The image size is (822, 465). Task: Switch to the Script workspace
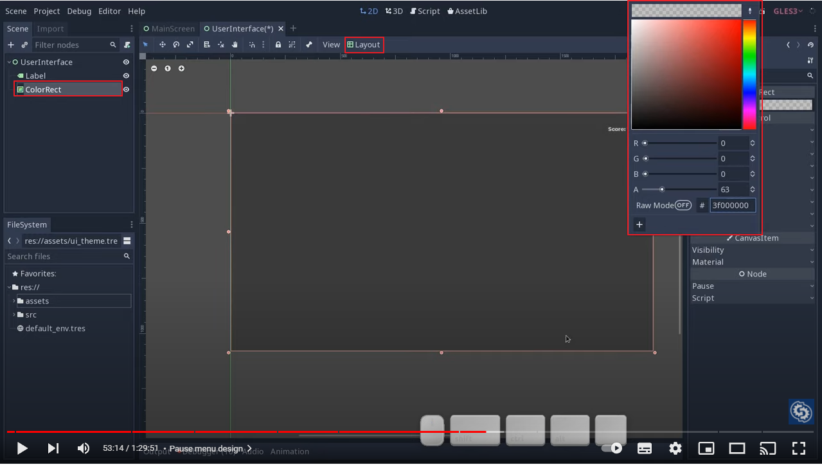(425, 11)
